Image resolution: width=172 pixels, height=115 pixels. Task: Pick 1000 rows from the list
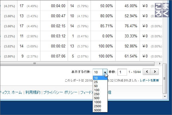pos(100,102)
